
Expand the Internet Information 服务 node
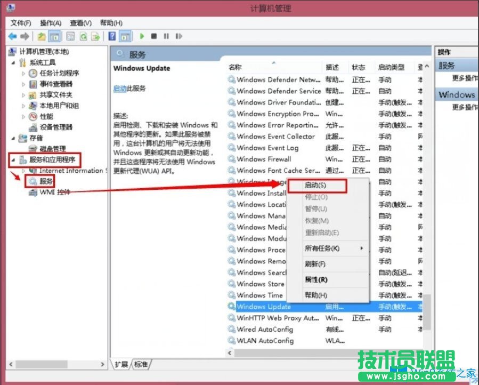pos(24,170)
